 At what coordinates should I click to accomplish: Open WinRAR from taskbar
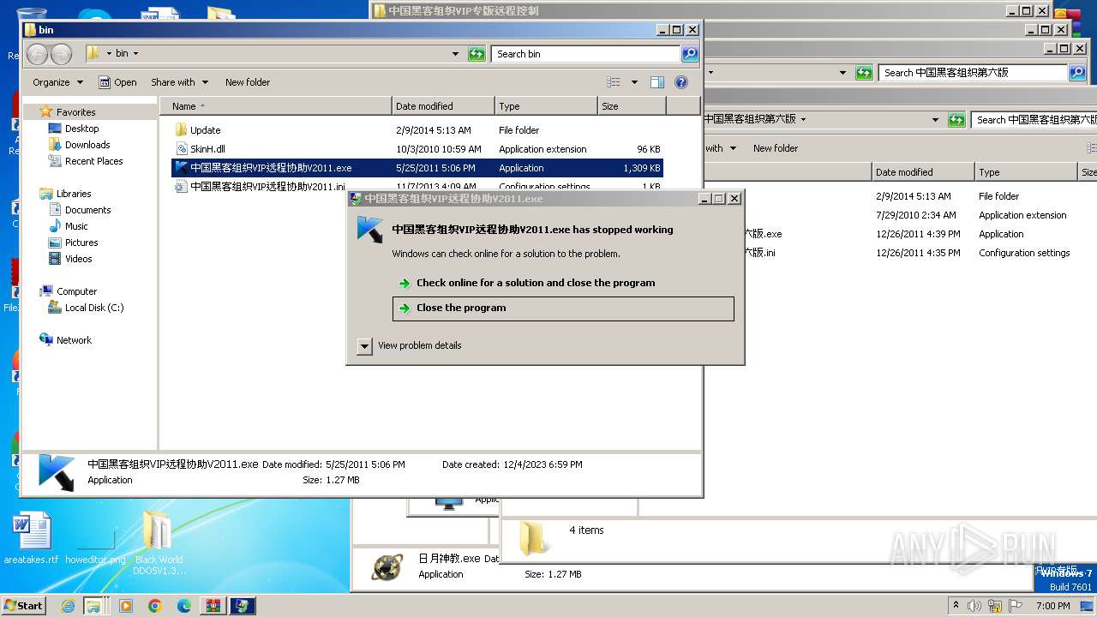[x=213, y=606]
